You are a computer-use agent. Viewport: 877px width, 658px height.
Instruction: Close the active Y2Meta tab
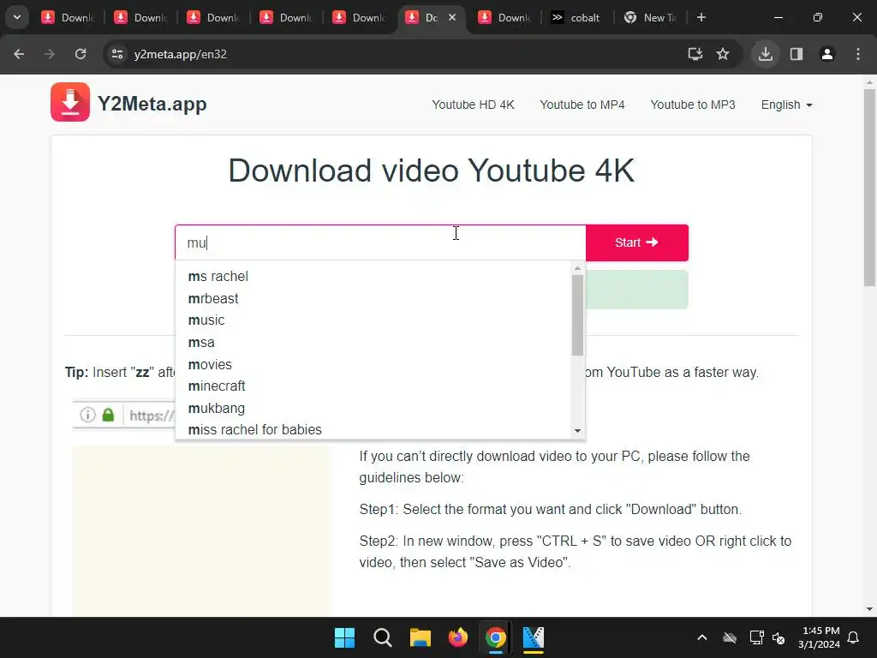[452, 17]
